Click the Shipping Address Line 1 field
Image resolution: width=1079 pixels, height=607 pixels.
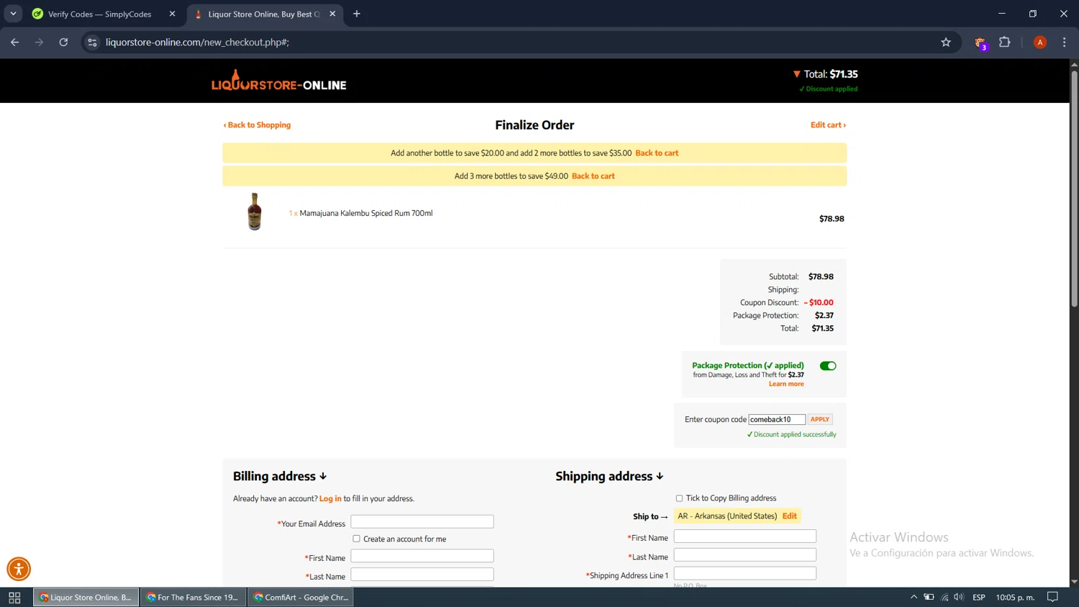coord(745,573)
